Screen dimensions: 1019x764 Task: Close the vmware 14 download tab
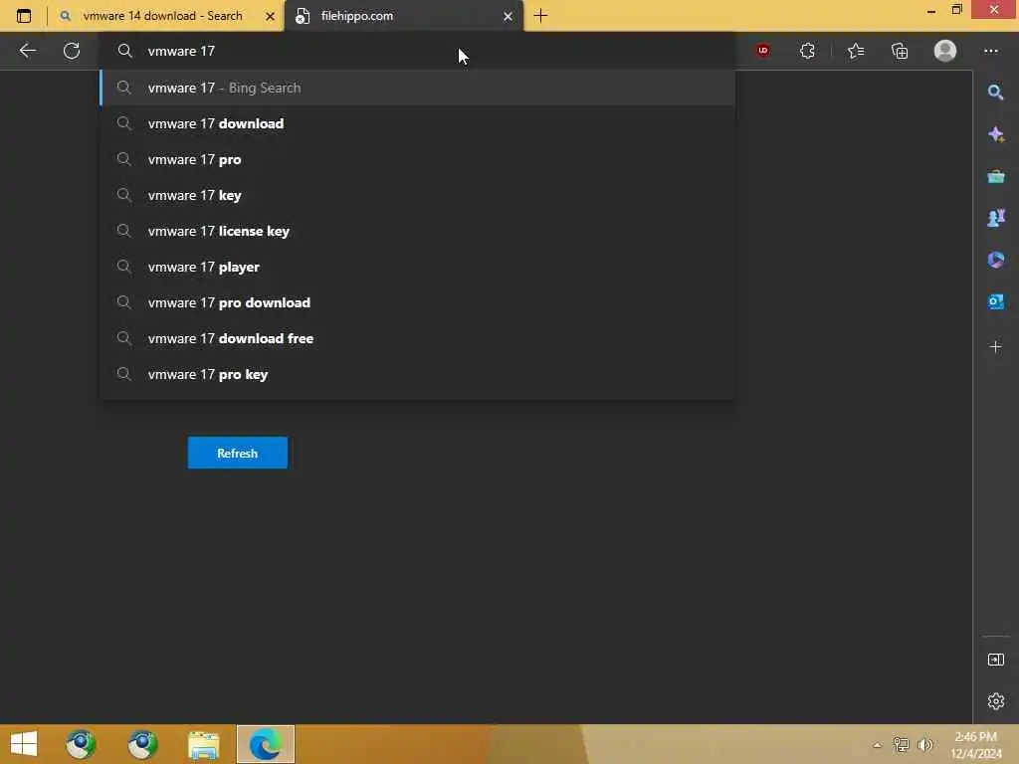point(270,16)
